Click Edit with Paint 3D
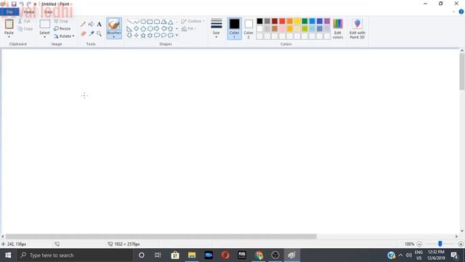Image resolution: width=465 pixels, height=262 pixels. 357,28
